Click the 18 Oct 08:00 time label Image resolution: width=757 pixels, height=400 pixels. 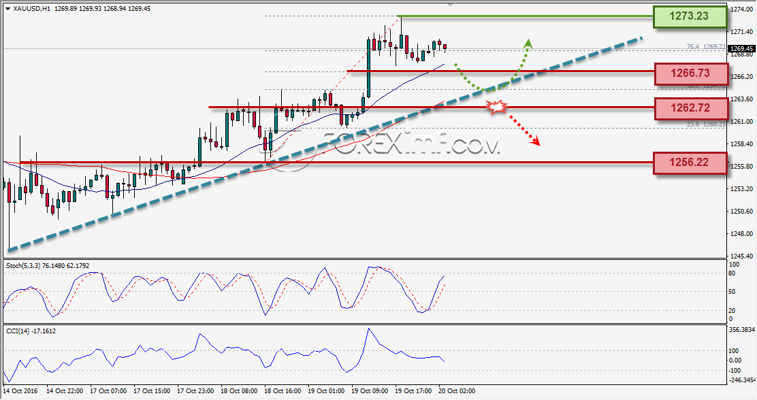coord(239,391)
